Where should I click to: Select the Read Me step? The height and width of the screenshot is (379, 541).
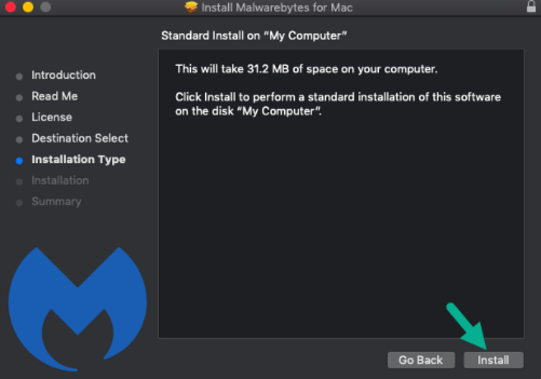(55, 96)
